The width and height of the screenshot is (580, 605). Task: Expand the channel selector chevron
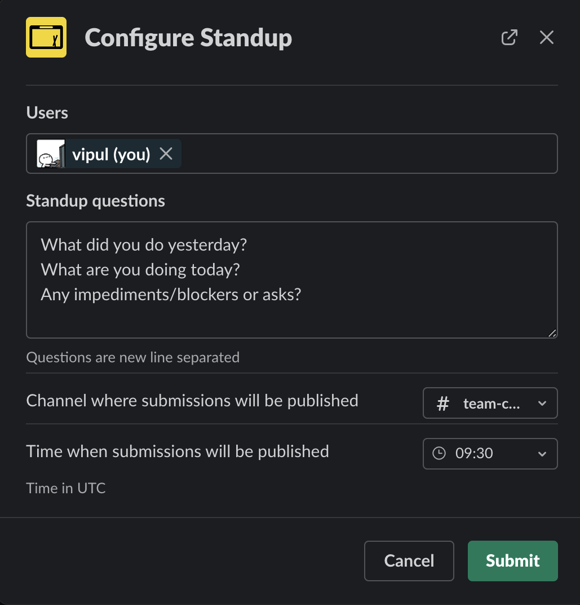[x=542, y=404]
